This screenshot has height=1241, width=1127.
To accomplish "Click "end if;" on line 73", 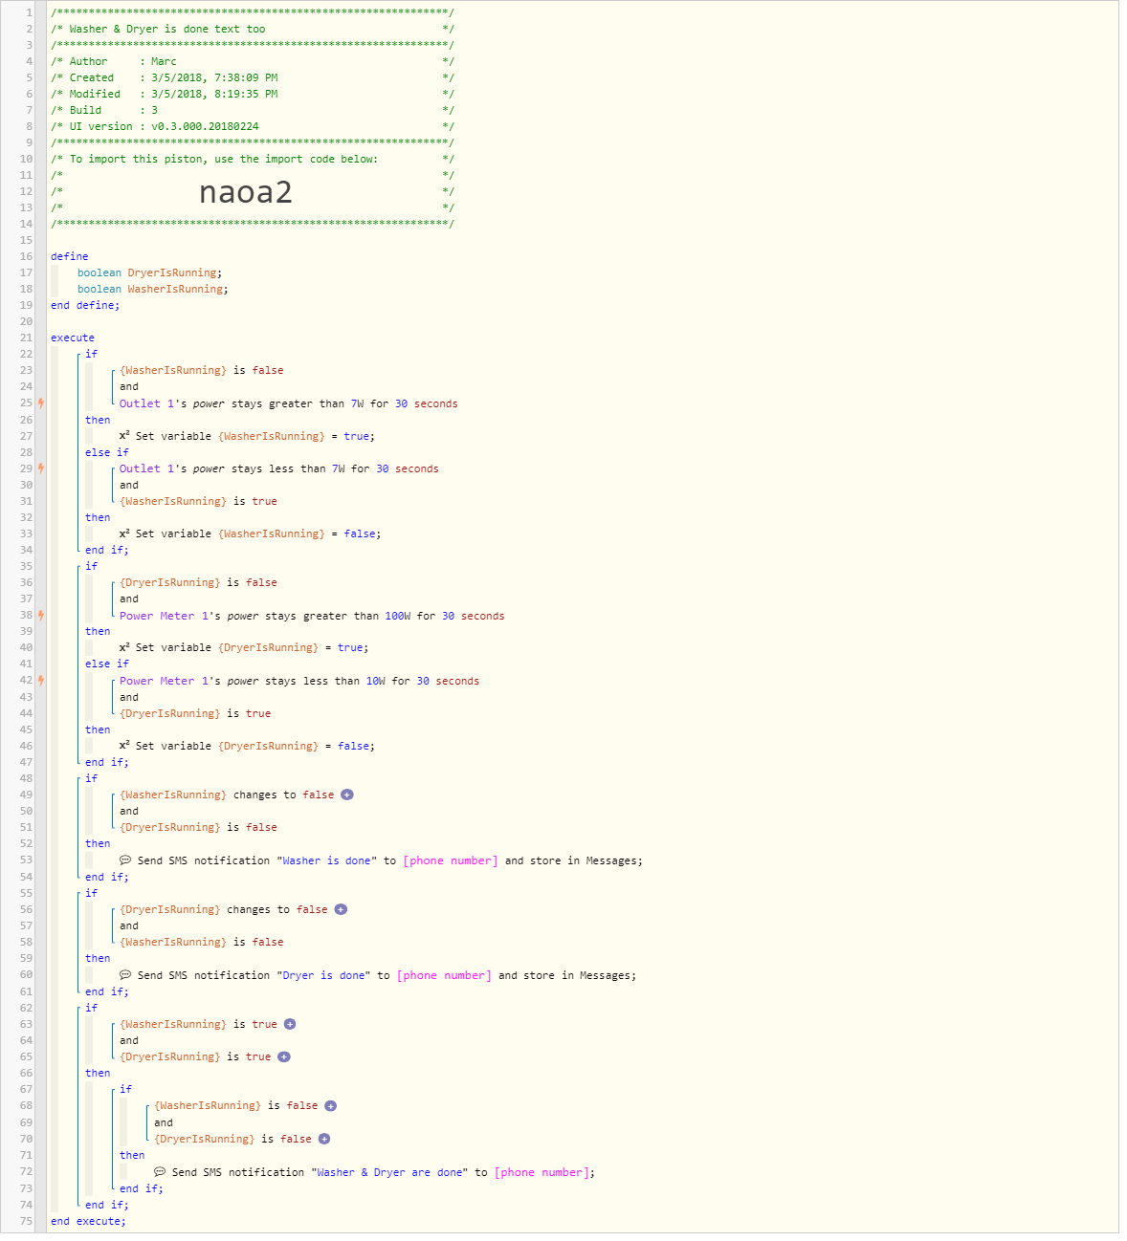I will (141, 1188).
